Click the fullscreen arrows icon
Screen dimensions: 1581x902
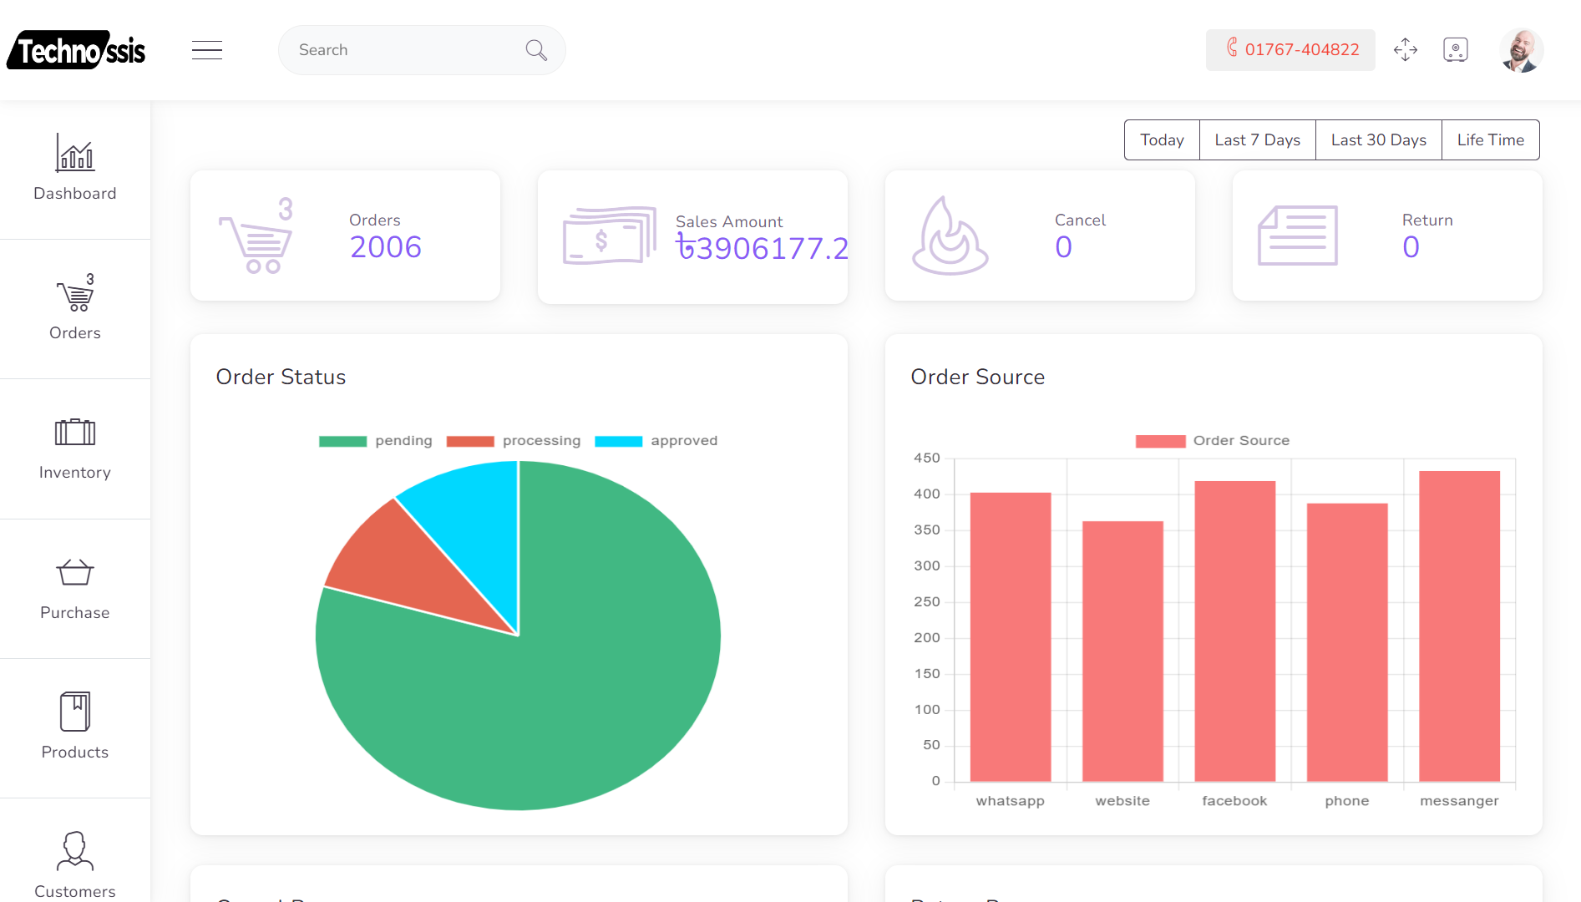pyautogui.click(x=1406, y=50)
